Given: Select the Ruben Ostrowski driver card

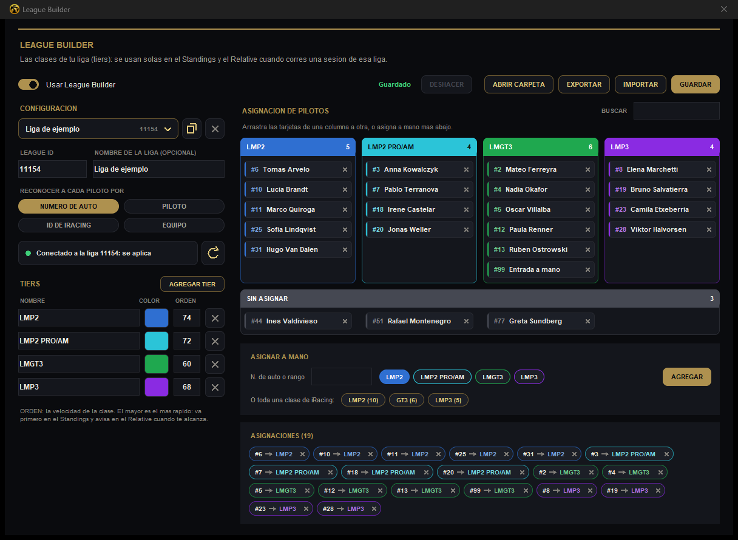Looking at the screenshot, I should click(x=541, y=249).
